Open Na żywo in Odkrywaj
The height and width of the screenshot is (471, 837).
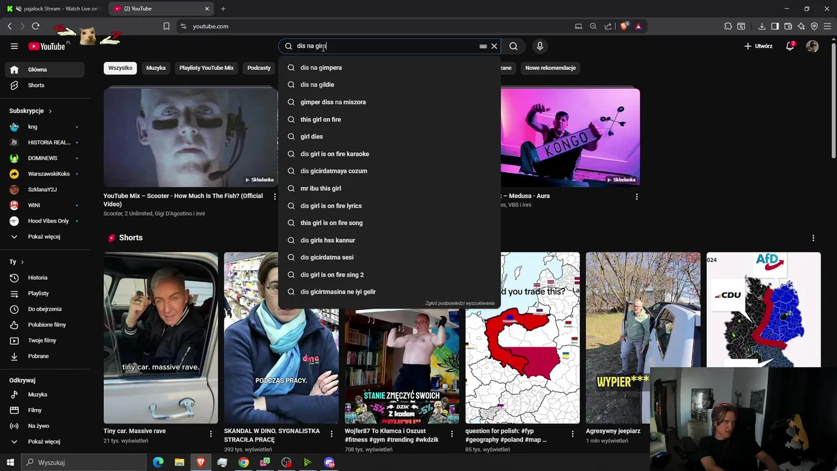44,426
